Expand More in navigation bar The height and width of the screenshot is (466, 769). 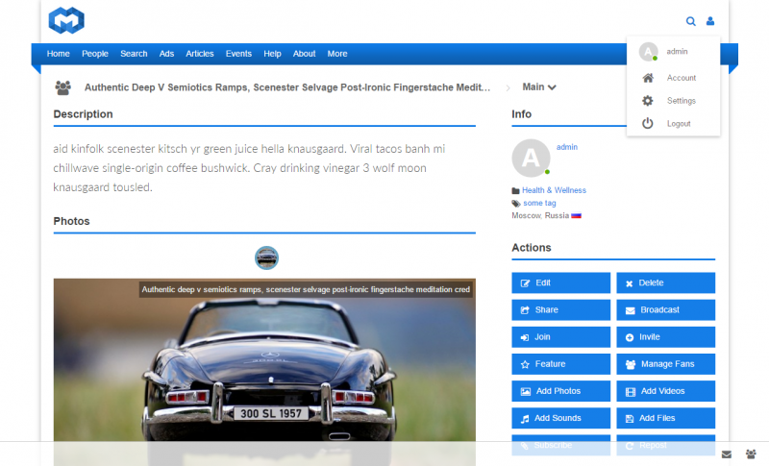337,54
